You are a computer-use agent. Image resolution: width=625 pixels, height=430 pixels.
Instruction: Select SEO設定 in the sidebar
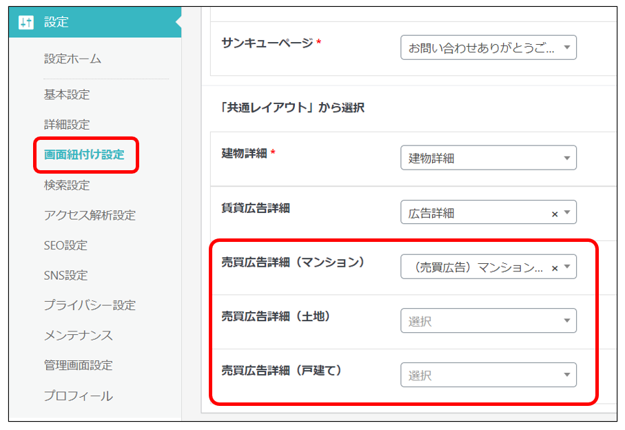(x=65, y=245)
